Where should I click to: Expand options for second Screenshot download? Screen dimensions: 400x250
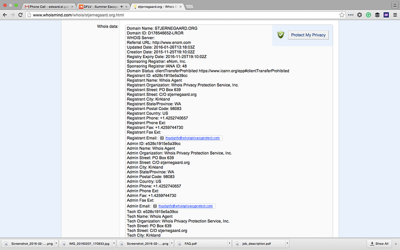171,243
